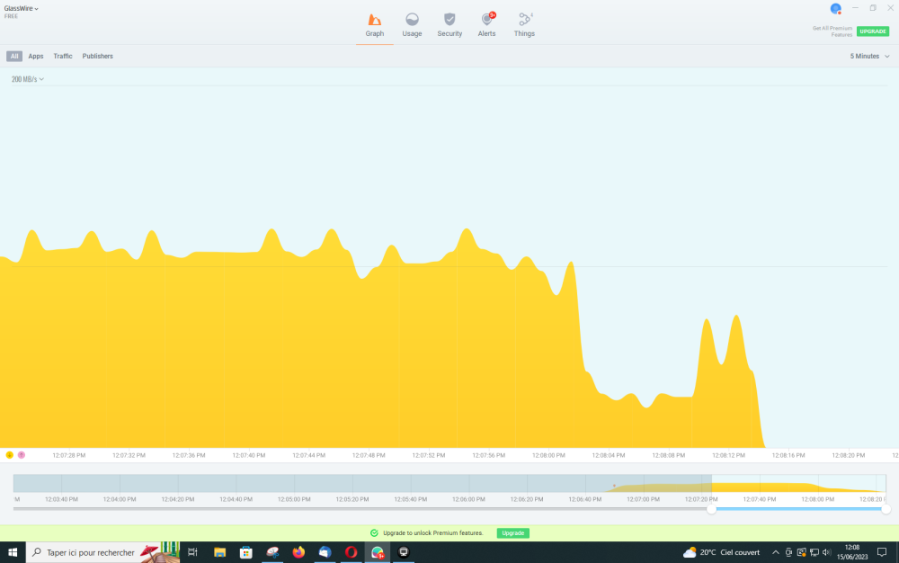Click the 12:08:12 PM label on graph axis
This screenshot has height=563, width=899.
tap(728, 455)
